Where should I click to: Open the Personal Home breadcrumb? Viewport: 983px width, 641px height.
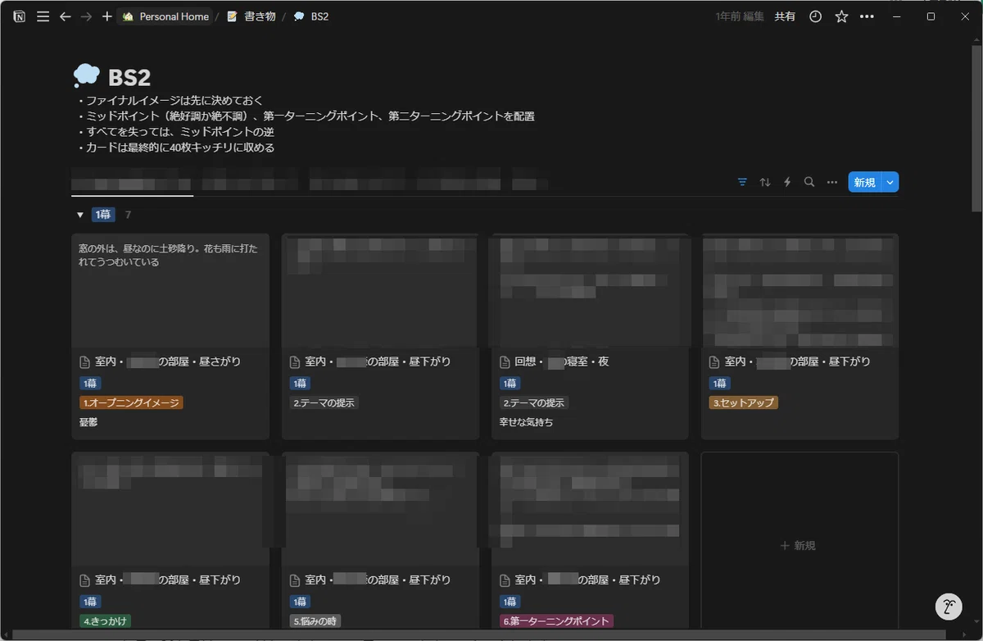pyautogui.click(x=164, y=16)
